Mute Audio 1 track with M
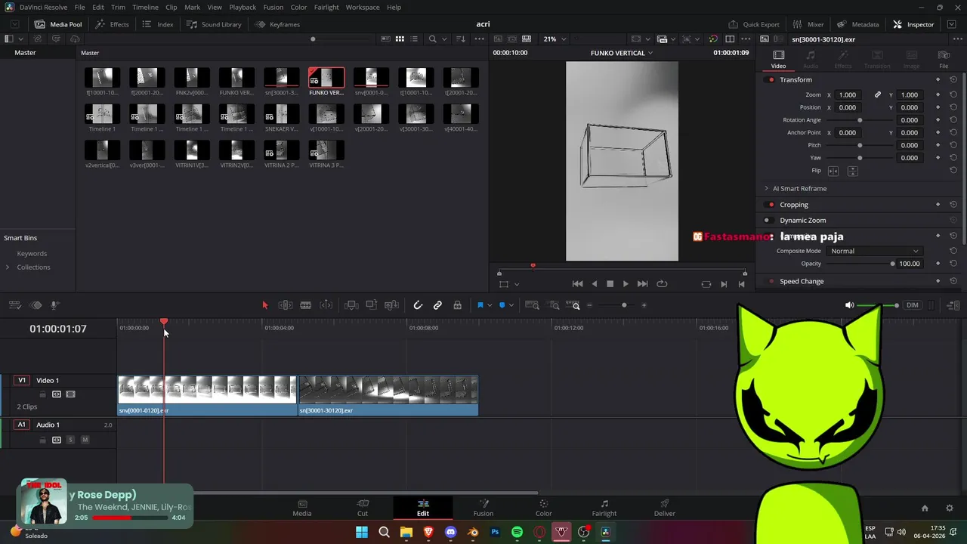 point(85,440)
